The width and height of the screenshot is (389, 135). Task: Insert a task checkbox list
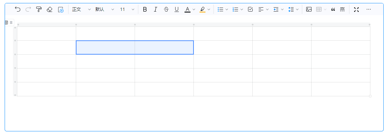[x=251, y=9]
